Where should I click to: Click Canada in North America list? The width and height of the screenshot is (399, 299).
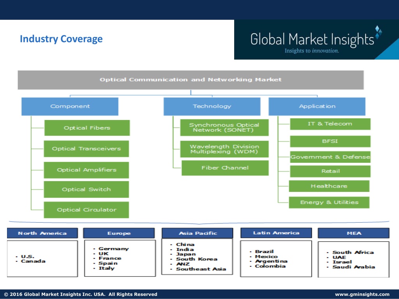click(x=33, y=261)
